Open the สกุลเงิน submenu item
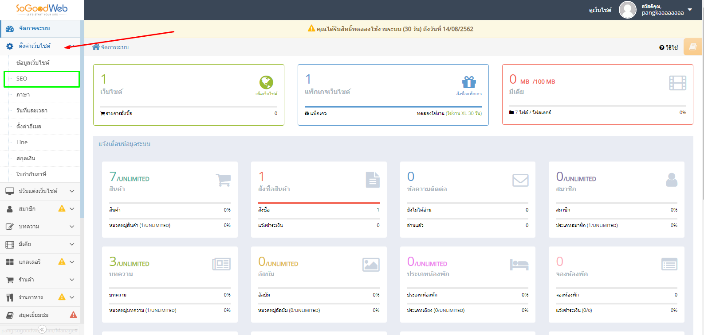Viewport: 704px width, 335px height. 26,158
